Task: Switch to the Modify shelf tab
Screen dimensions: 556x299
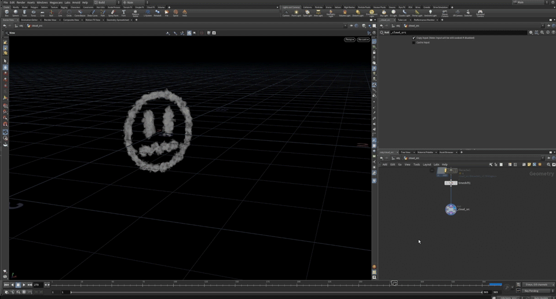Action: [x=16, y=7]
